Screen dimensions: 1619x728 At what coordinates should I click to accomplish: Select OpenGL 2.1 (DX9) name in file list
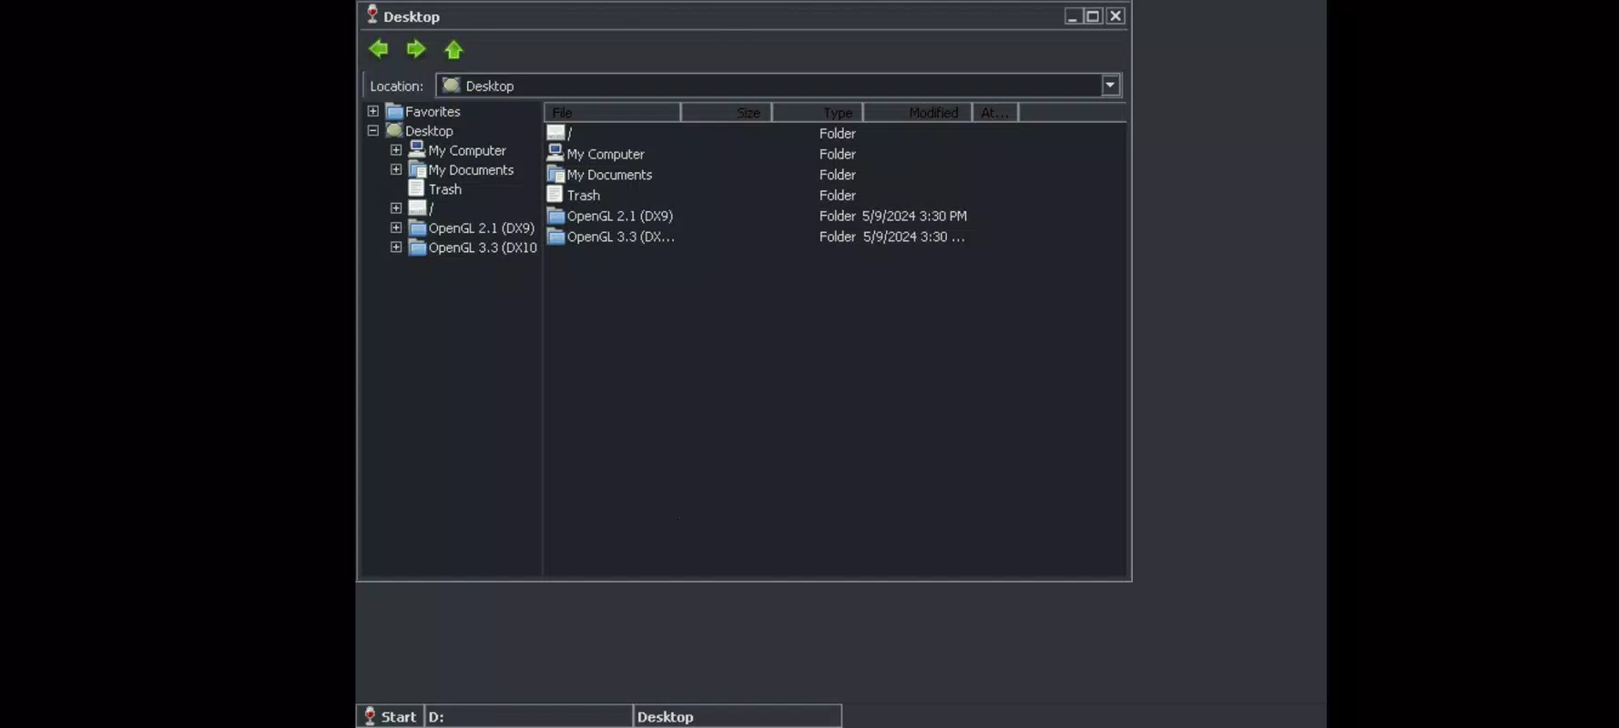(x=620, y=216)
